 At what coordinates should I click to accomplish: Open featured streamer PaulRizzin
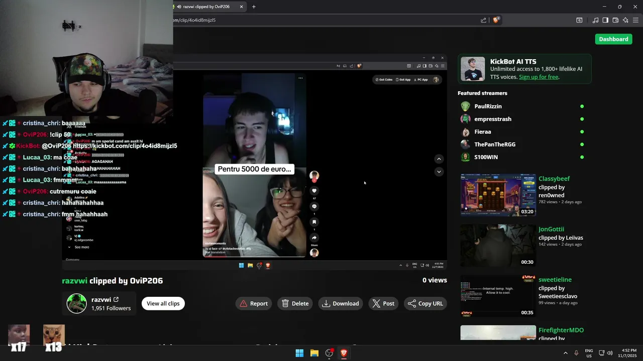(x=488, y=106)
